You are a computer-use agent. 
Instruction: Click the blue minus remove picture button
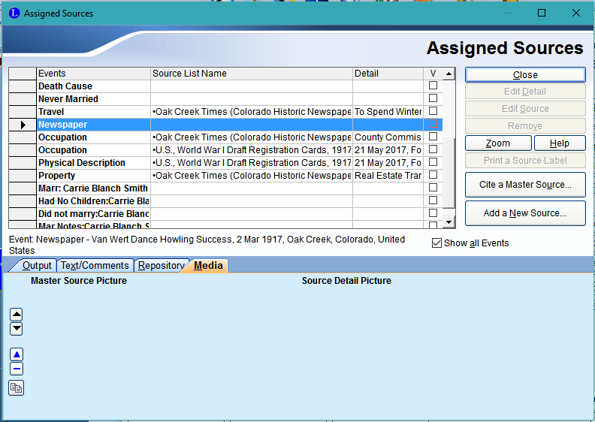[x=17, y=369]
